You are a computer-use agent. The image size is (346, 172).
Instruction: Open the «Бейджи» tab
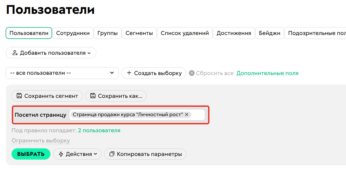tap(269, 33)
